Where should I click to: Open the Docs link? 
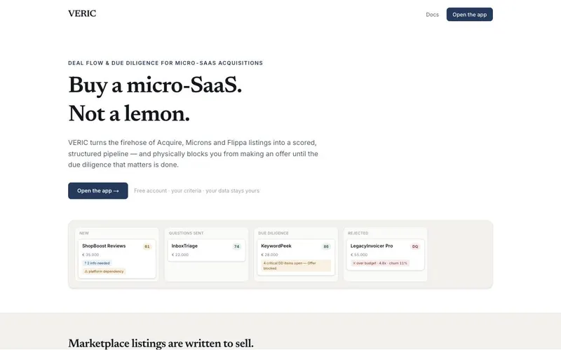click(432, 15)
